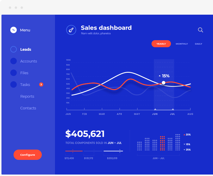Click the Tasks circle icon

pos(14,84)
